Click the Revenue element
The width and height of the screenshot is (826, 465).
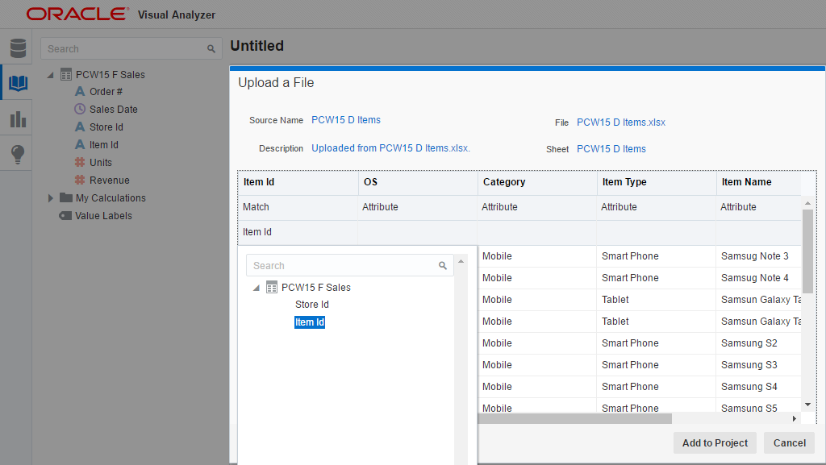click(110, 181)
